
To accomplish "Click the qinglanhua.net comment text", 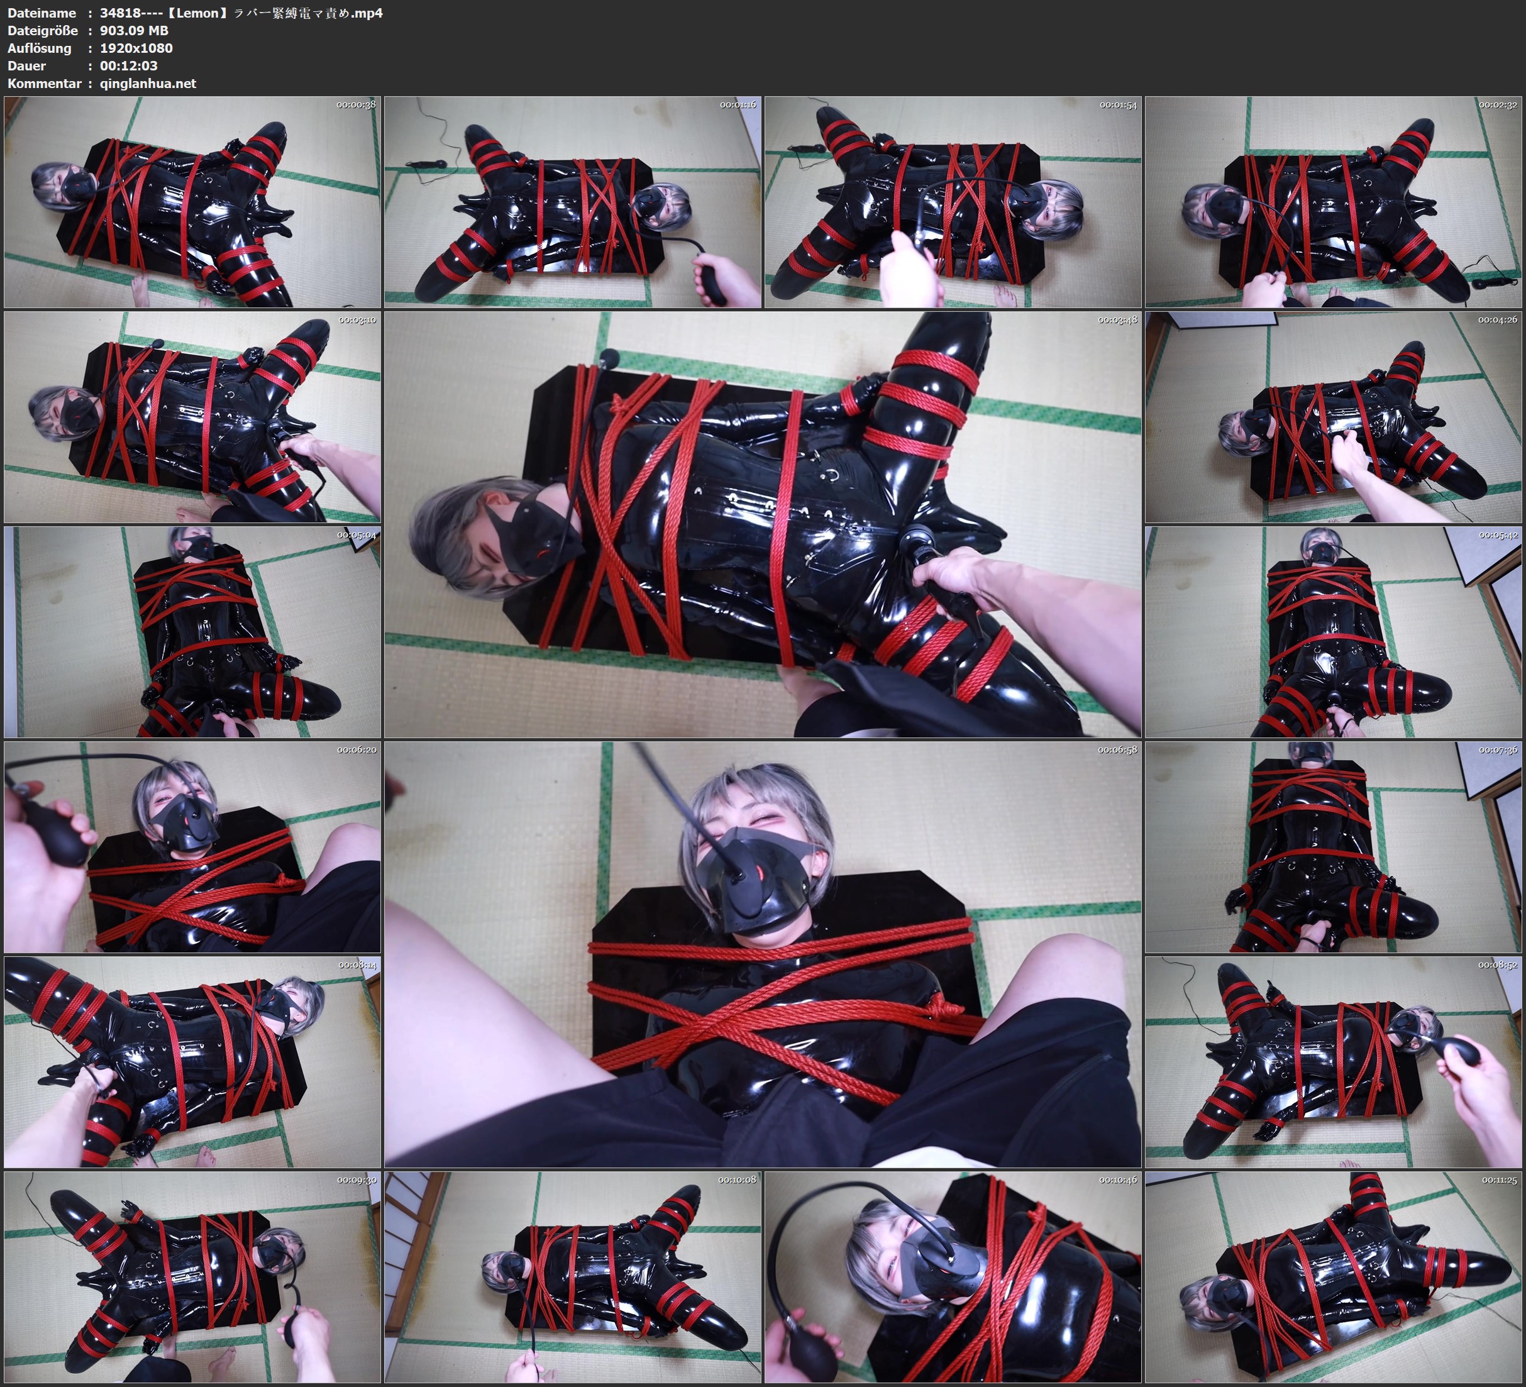I will pos(148,83).
